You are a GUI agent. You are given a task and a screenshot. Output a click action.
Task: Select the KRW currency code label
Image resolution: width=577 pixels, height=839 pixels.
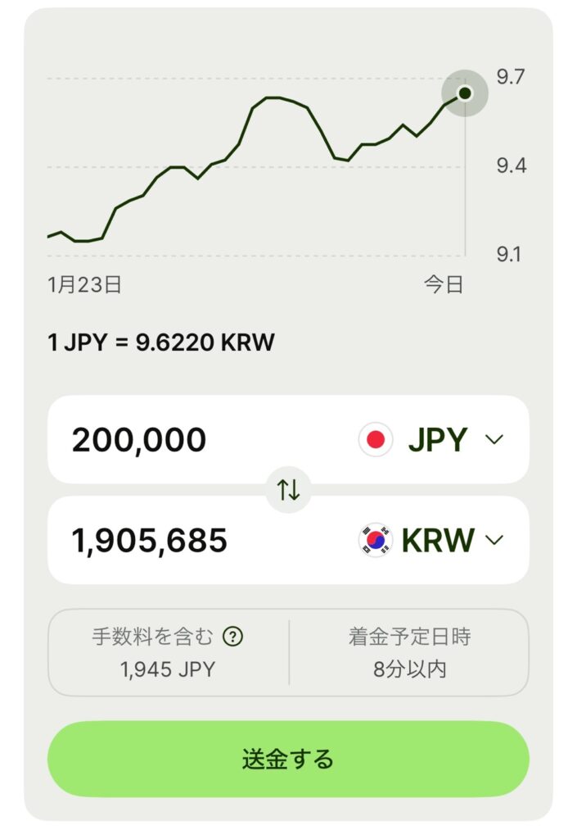click(438, 540)
